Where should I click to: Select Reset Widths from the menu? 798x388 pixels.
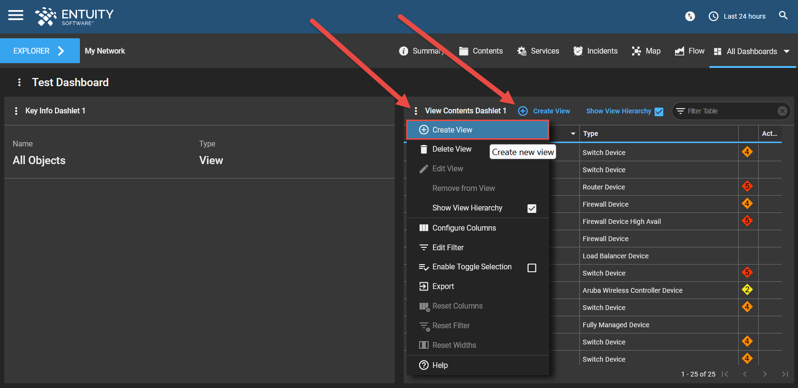[x=477, y=345]
